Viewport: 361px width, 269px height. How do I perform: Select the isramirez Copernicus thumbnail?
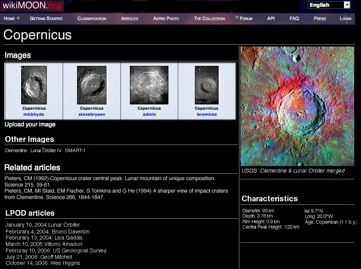(207, 85)
